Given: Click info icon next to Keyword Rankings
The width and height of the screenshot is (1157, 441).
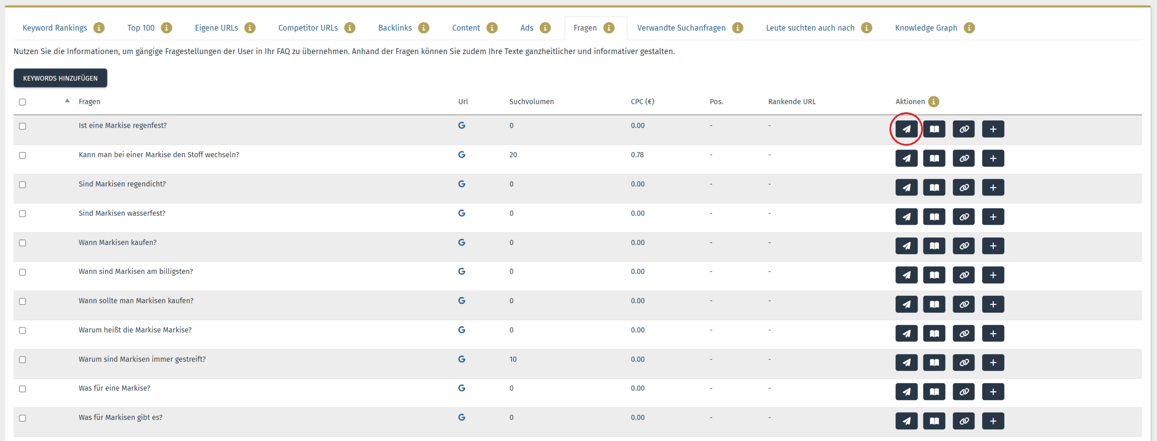Looking at the screenshot, I should (x=99, y=28).
